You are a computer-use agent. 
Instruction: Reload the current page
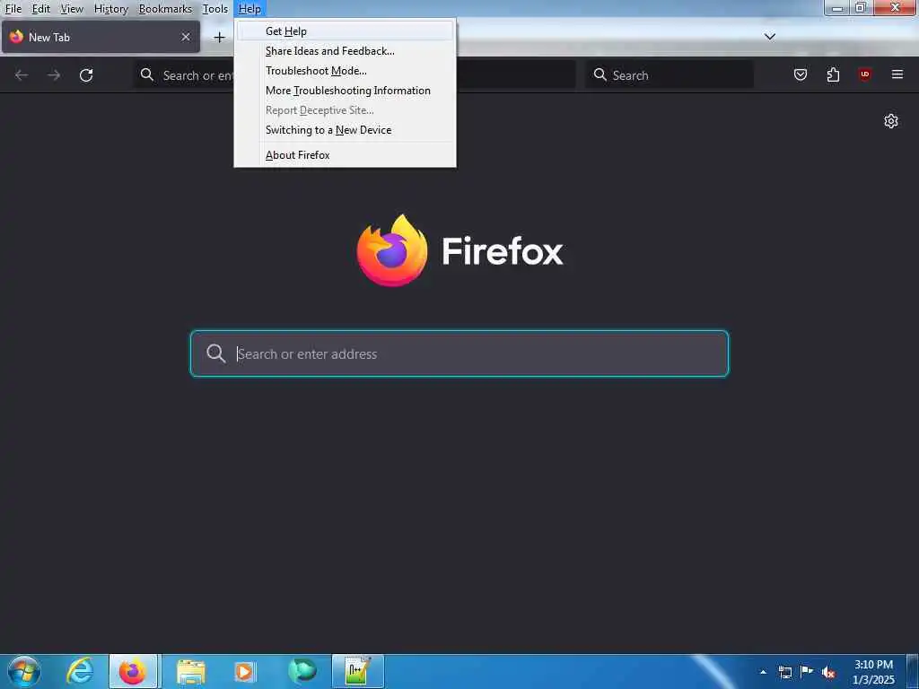(x=86, y=75)
